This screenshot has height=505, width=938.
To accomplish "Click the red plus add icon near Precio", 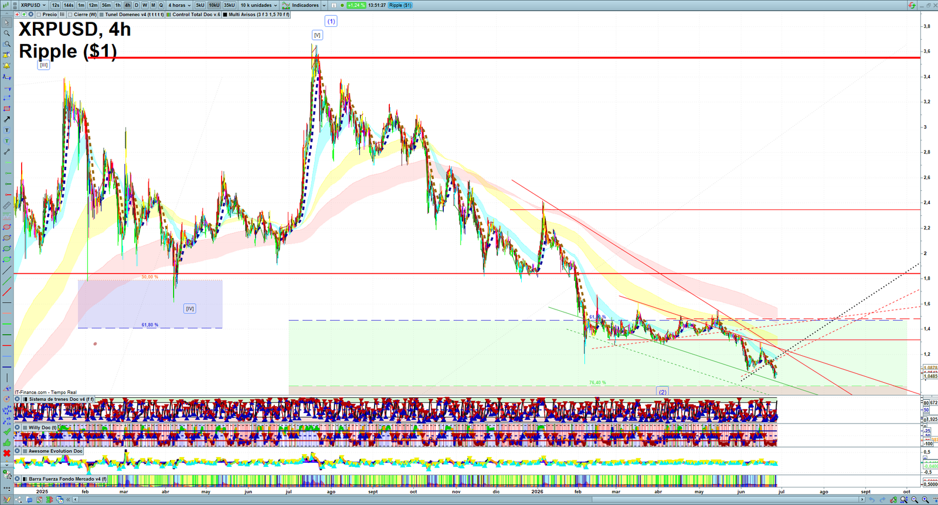I will tap(17, 14).
